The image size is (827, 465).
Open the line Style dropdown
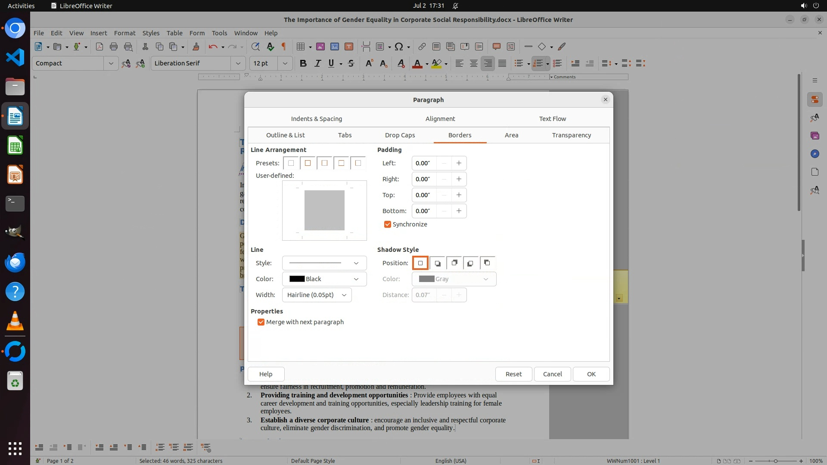pos(324,263)
